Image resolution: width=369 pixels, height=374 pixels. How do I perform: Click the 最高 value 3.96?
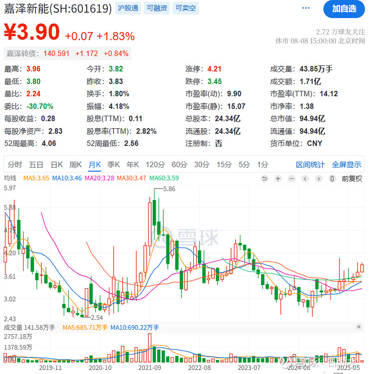[x=33, y=69]
